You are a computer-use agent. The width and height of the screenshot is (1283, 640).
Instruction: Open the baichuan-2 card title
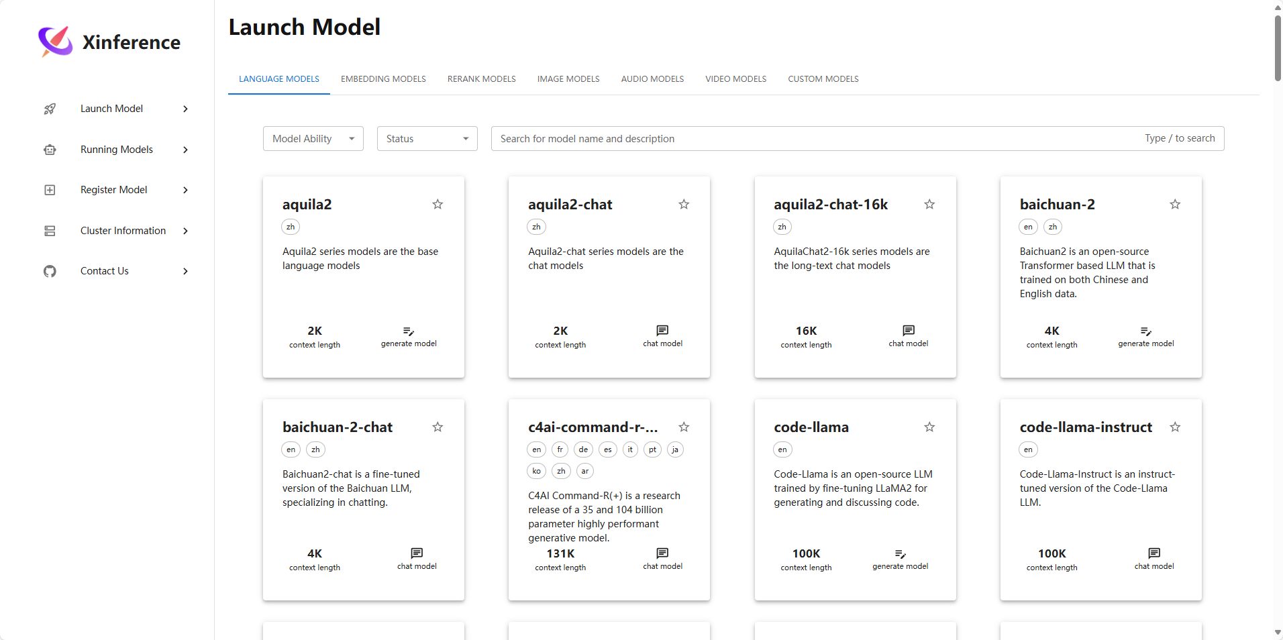(x=1058, y=205)
